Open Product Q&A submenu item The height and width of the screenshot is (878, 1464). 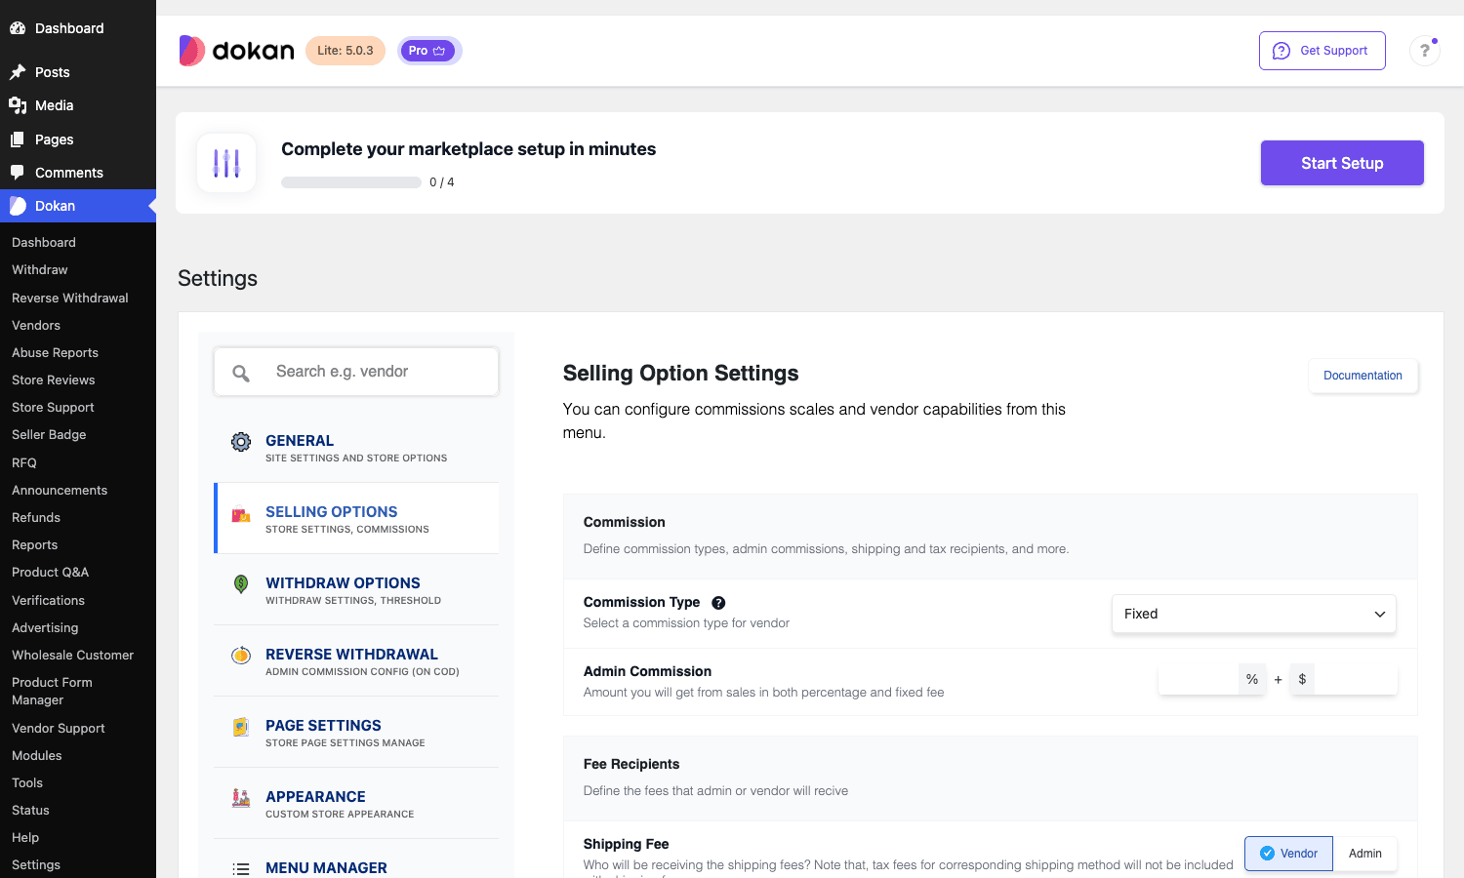point(50,573)
